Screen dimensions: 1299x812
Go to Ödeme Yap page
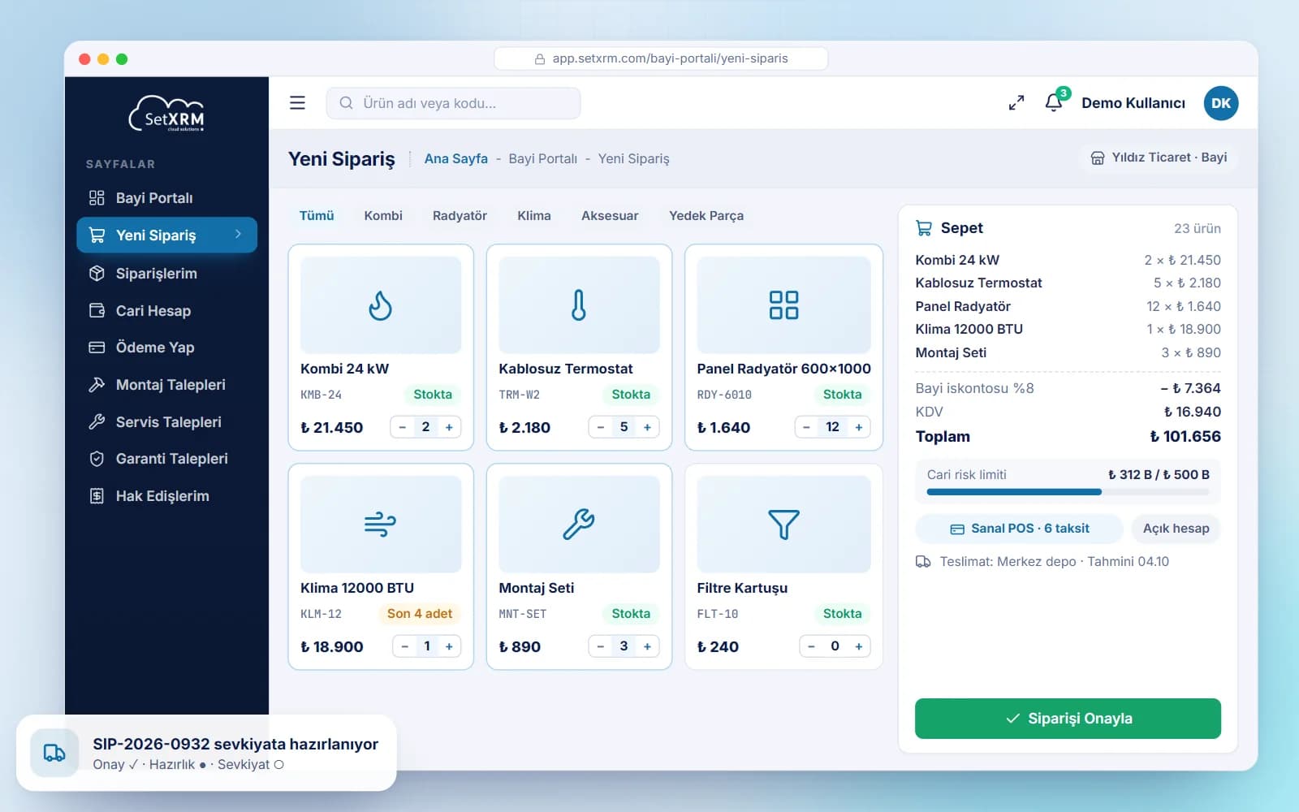coord(166,348)
